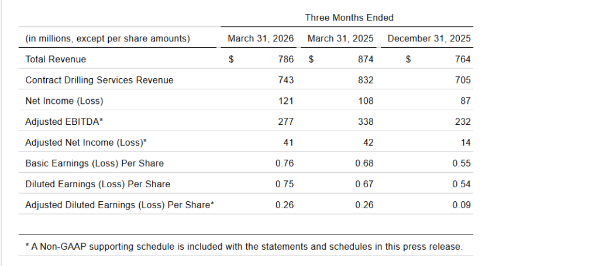Select Adjusted Diluted Earnings (Loss) Per Share* label
Image resolution: width=599 pixels, height=266 pixels.
(120, 205)
